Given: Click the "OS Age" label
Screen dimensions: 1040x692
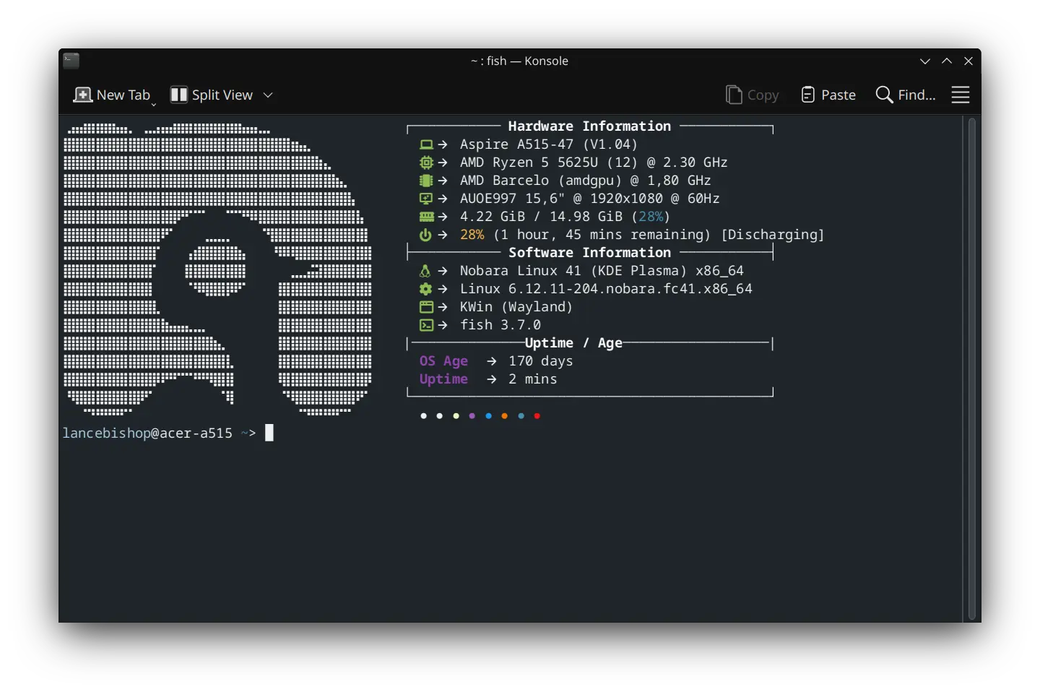Looking at the screenshot, I should click(x=443, y=360).
